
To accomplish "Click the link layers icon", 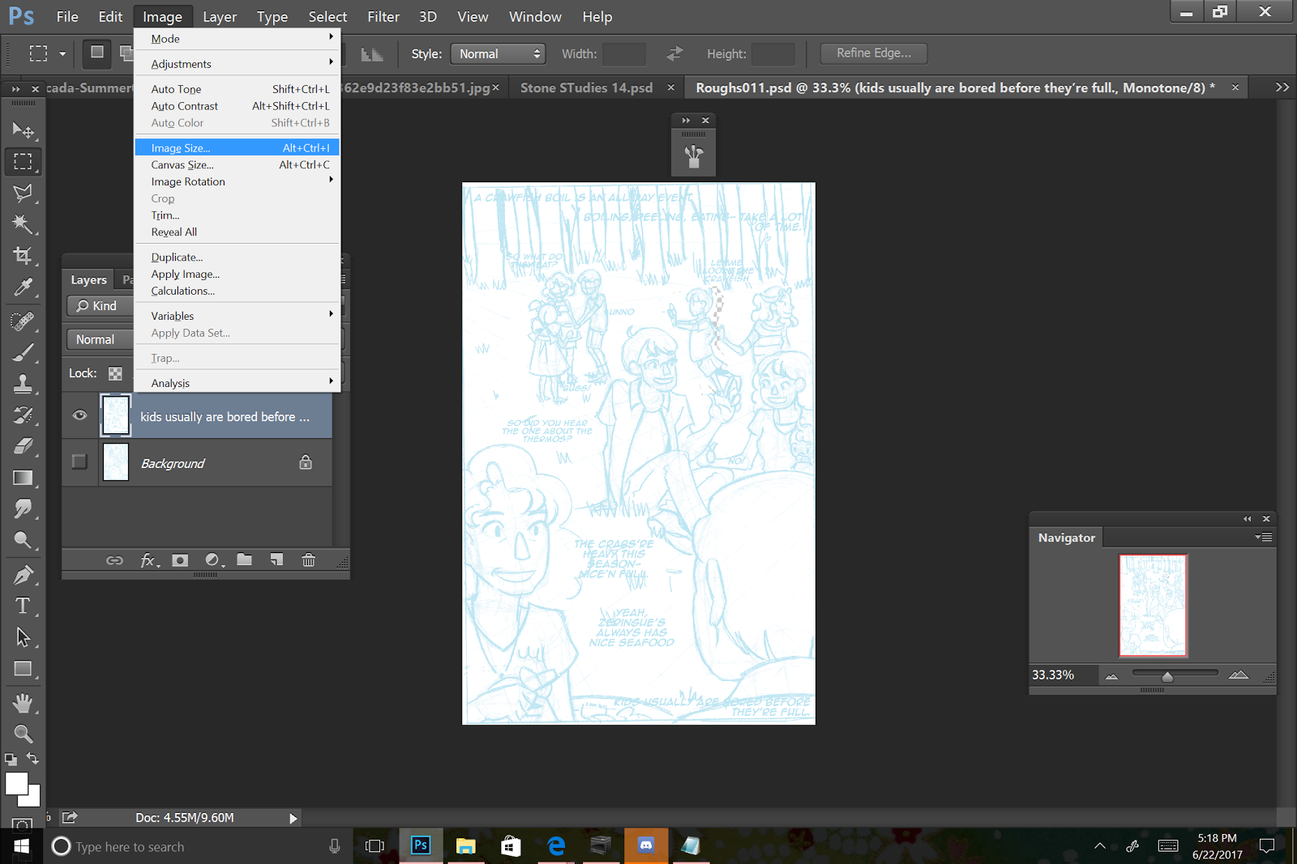I will point(114,560).
